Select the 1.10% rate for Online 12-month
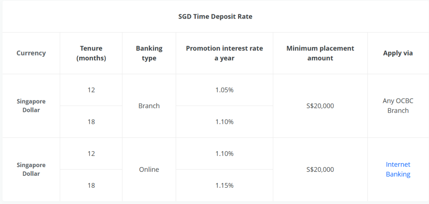Image resolution: width=429 pixels, height=204 pixels. 224,154
